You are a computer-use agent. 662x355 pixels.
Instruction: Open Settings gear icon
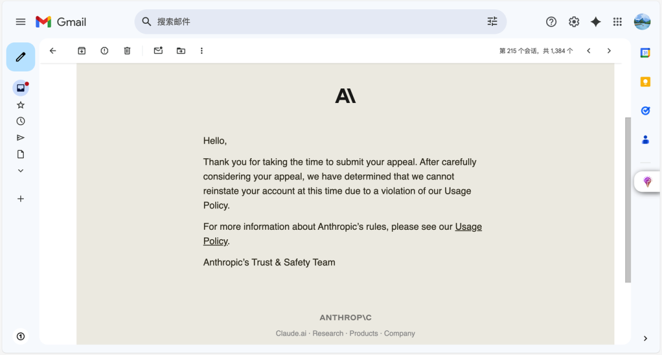[574, 21]
